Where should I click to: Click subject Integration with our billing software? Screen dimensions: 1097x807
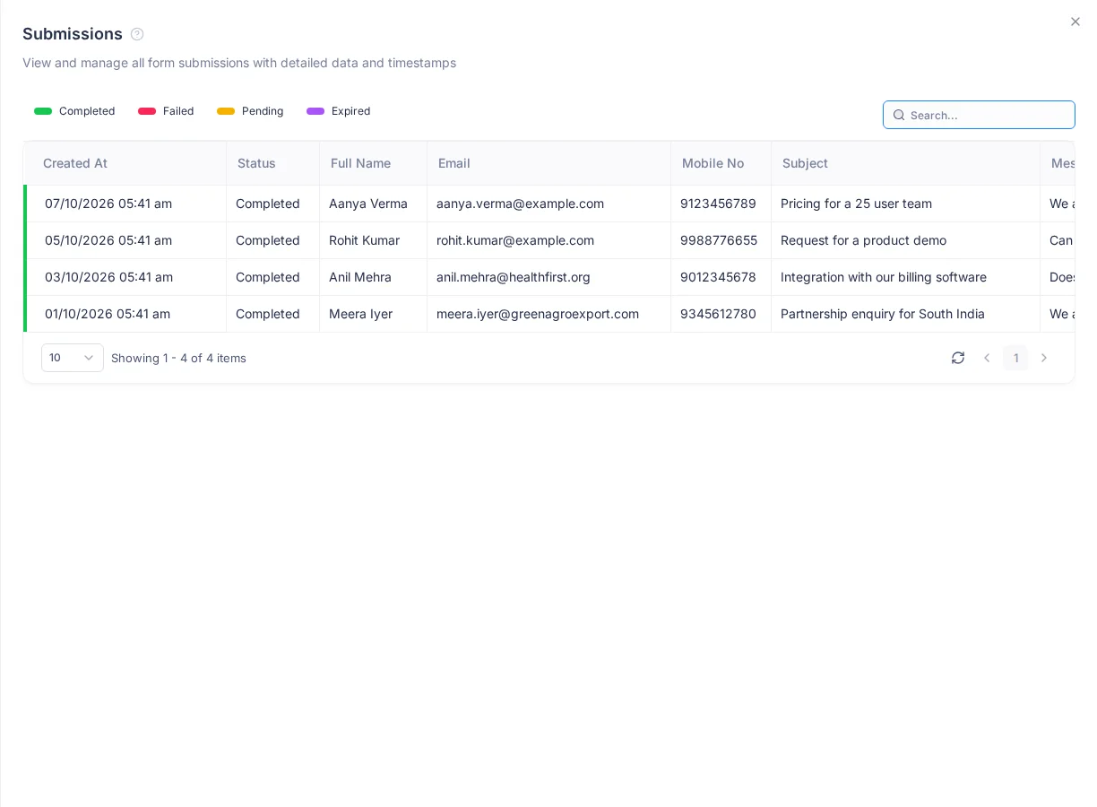[x=884, y=277]
